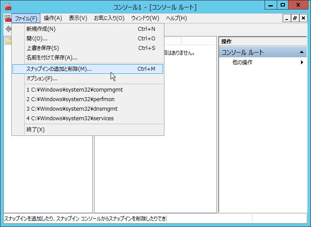Viewport: 311px width, 227px height.
Task: Open recent file dnsmgmt from the list
Action: 72,109
